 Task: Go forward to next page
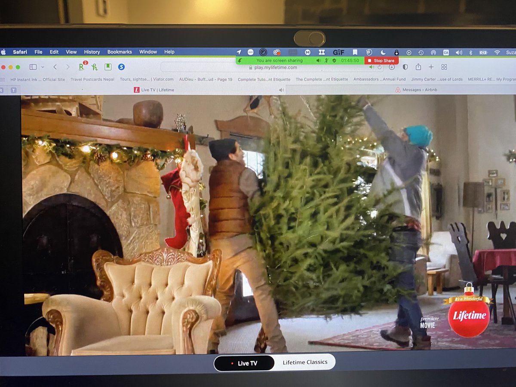click(68, 67)
